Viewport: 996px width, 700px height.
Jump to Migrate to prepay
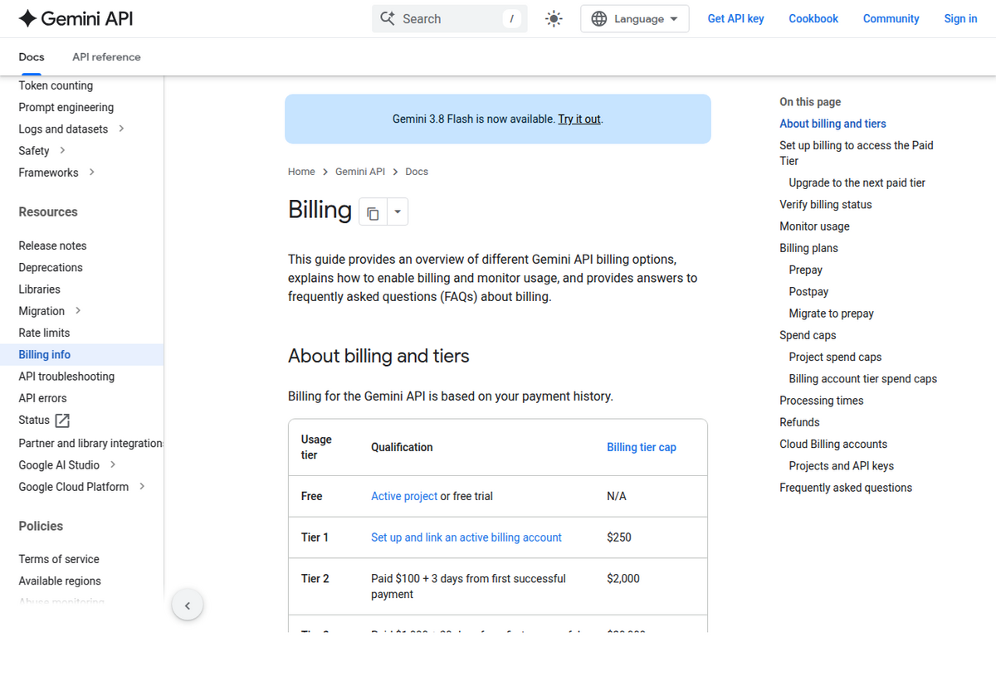tap(831, 313)
